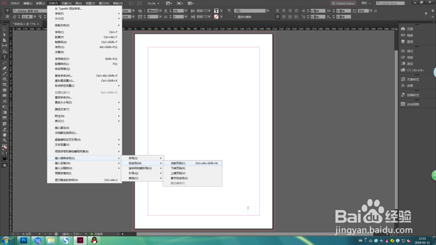436x245 pixels.
Task: Select the Scissors tool
Action: [x=4, y=101]
